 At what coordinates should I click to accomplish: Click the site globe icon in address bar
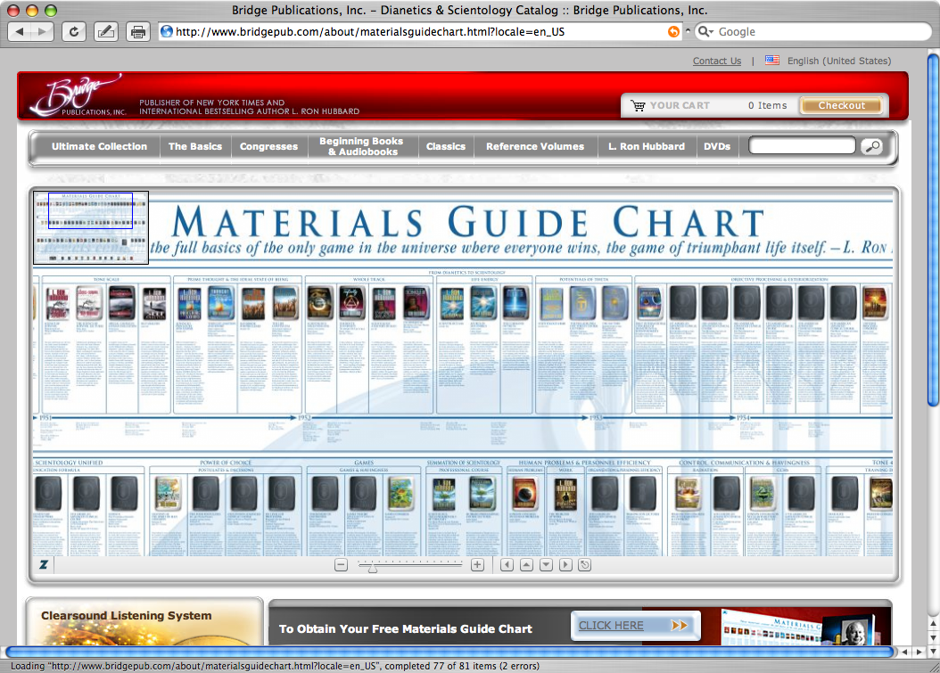pos(167,32)
